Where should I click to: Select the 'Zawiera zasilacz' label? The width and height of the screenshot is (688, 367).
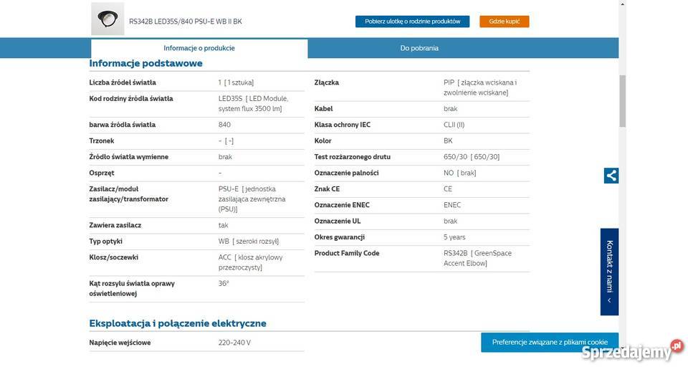(115, 225)
